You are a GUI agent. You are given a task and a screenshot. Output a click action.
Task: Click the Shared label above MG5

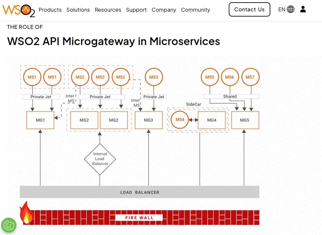coord(231,97)
